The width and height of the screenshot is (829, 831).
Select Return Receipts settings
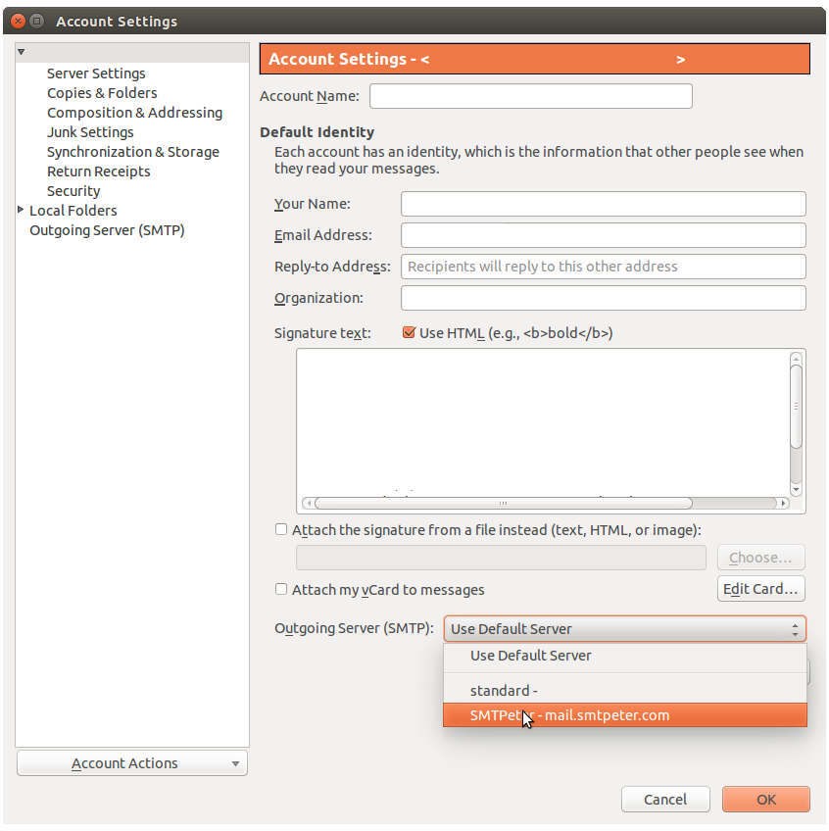point(98,171)
